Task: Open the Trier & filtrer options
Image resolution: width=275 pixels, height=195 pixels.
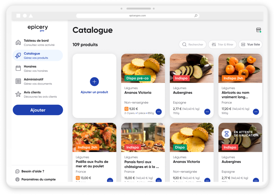Action: (x=222, y=44)
